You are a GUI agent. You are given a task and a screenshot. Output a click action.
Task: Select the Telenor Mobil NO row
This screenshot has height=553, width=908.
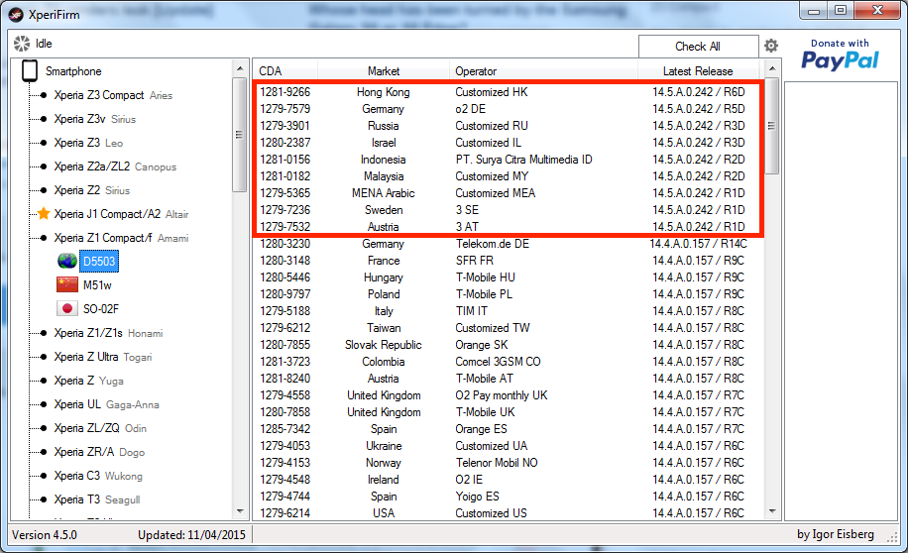point(509,463)
